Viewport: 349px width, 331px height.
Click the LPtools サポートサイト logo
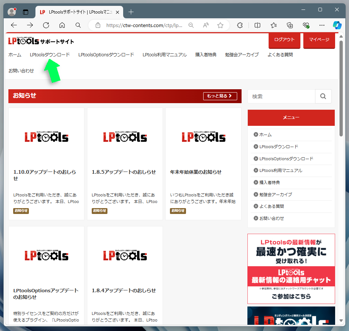(x=41, y=41)
